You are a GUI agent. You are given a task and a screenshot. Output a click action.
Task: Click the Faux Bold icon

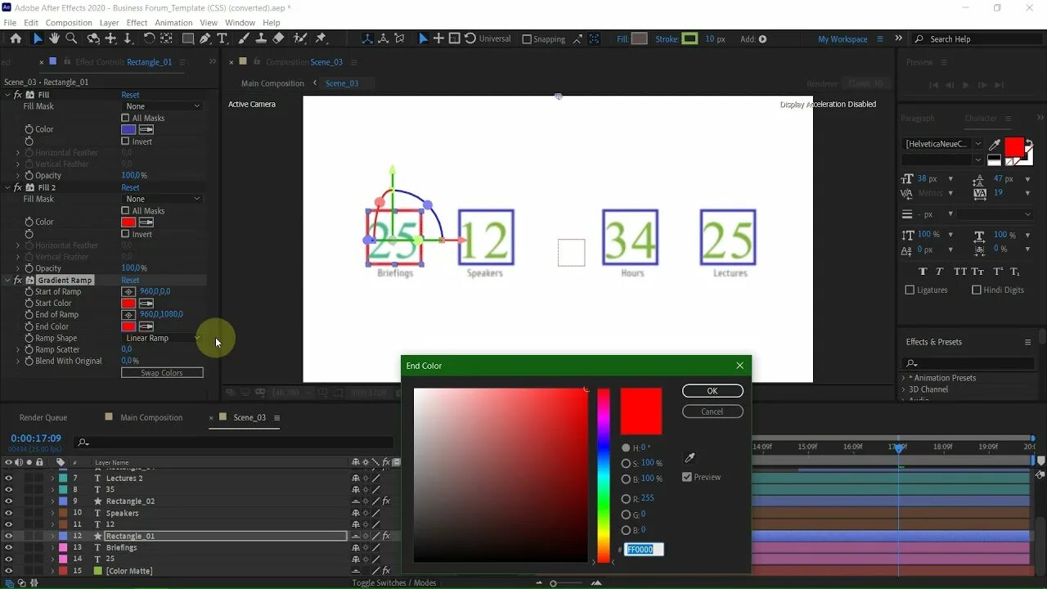923,272
